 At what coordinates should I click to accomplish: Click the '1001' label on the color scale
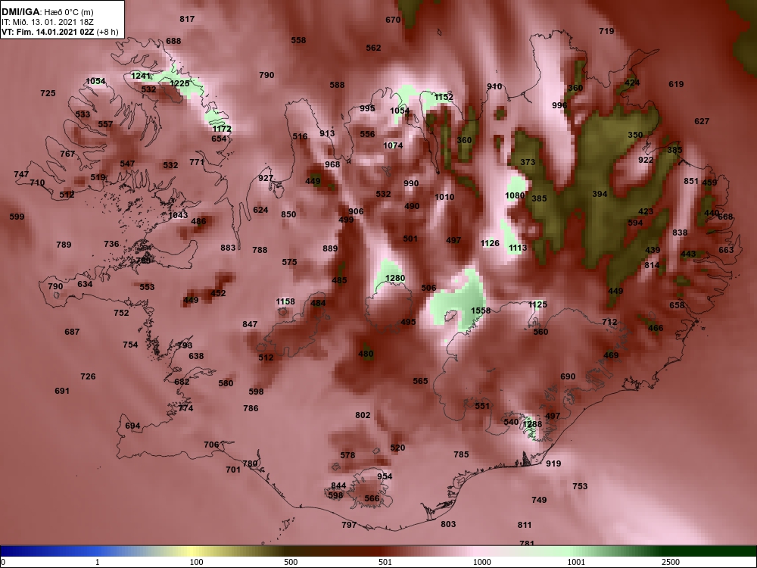click(576, 562)
